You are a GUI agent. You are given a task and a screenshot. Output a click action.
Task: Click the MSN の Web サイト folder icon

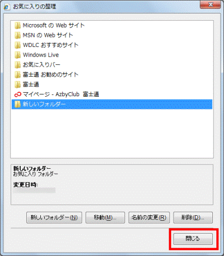pyautogui.click(x=17, y=35)
